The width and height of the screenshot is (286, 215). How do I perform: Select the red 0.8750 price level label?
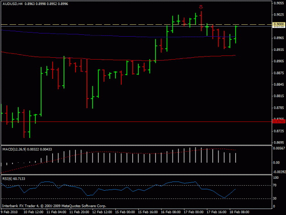click(279, 121)
